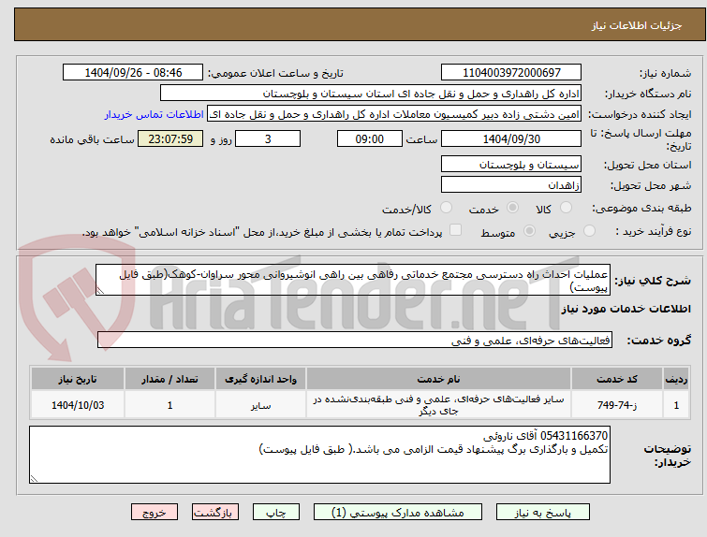Image resolution: width=707 pixels, height=537 pixels.
Task: Click the request creator field
Action: [394, 114]
